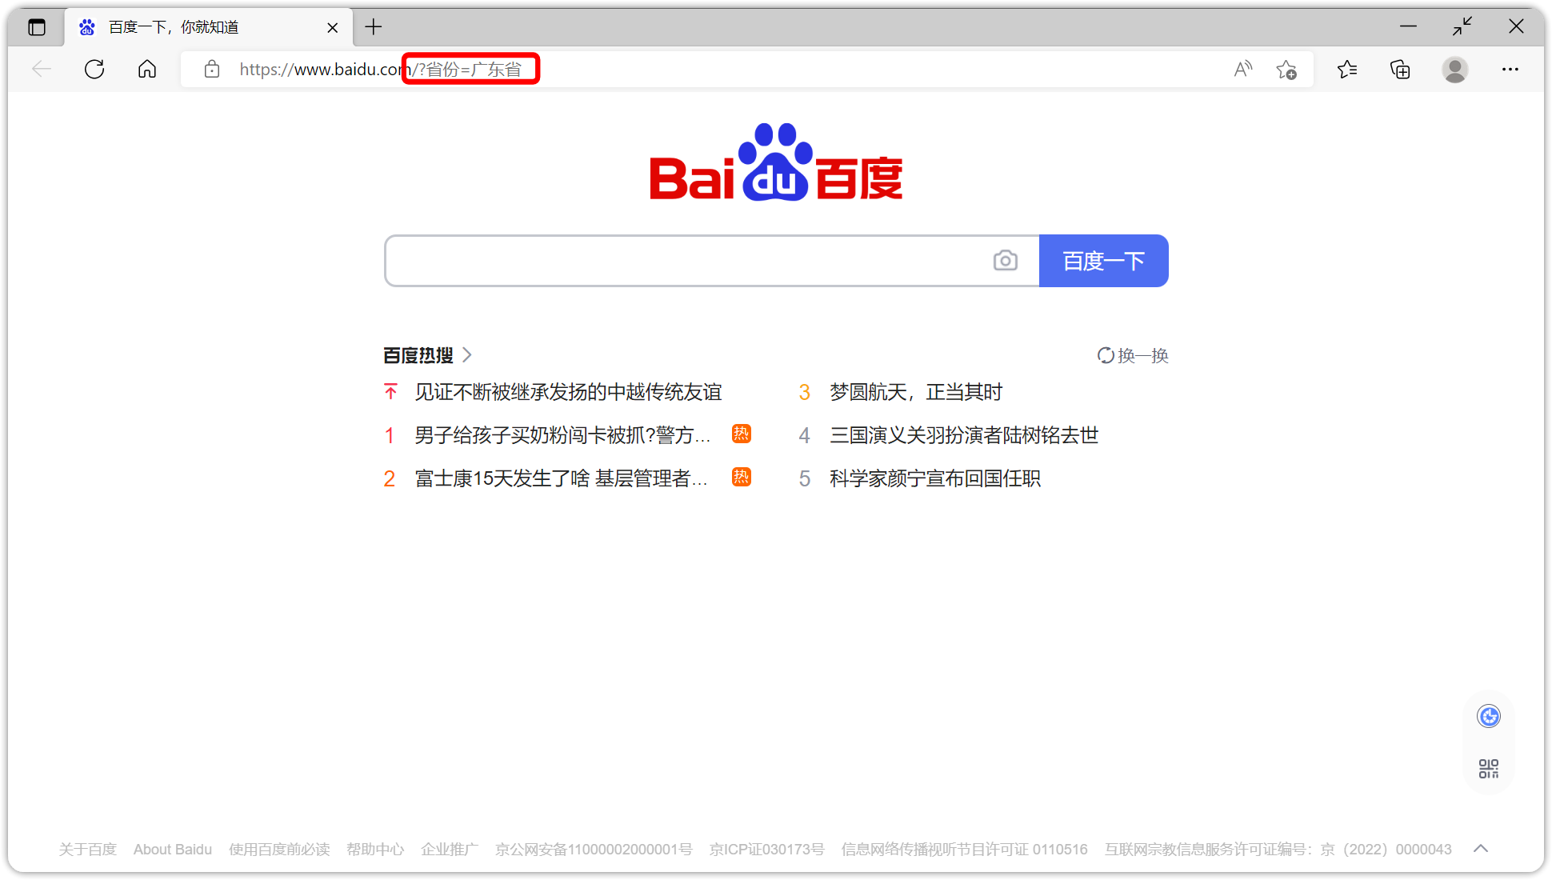The height and width of the screenshot is (880, 1552).
Task: Open the Favorites list icon
Action: [x=1347, y=70]
